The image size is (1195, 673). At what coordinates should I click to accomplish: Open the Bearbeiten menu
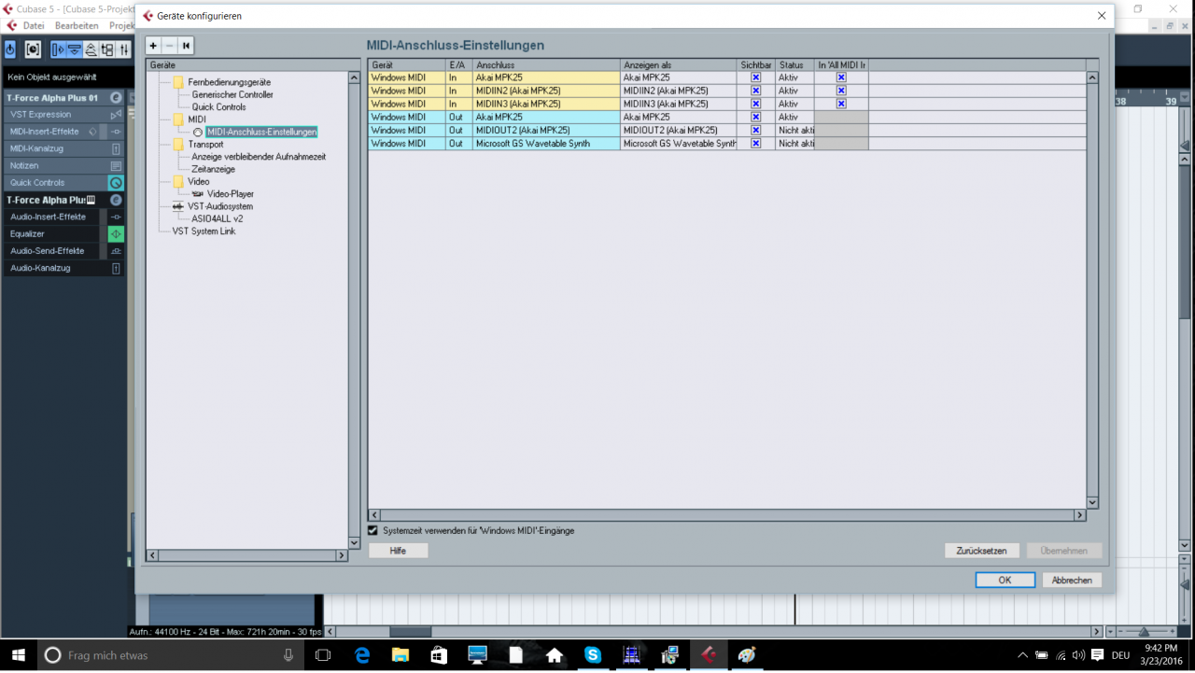pos(77,25)
